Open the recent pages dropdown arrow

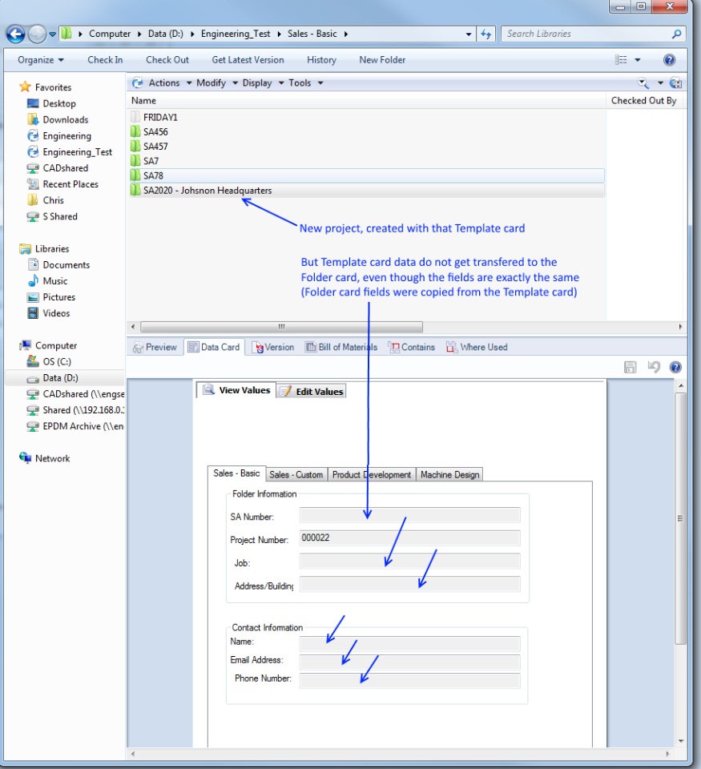point(52,34)
